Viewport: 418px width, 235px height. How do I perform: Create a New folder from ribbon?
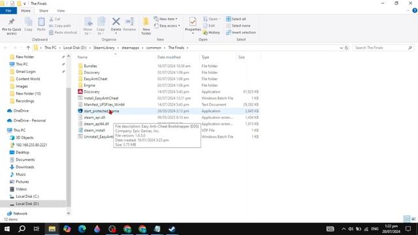(x=146, y=26)
